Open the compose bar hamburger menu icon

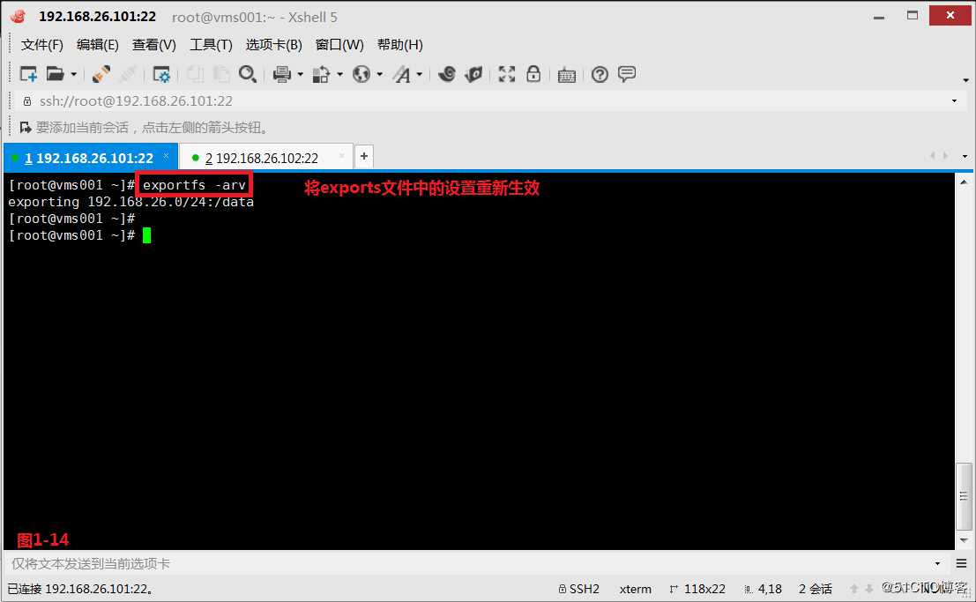point(961,564)
